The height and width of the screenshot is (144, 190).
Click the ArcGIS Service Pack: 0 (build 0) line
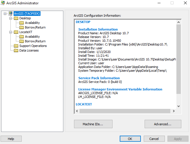pos(100,82)
